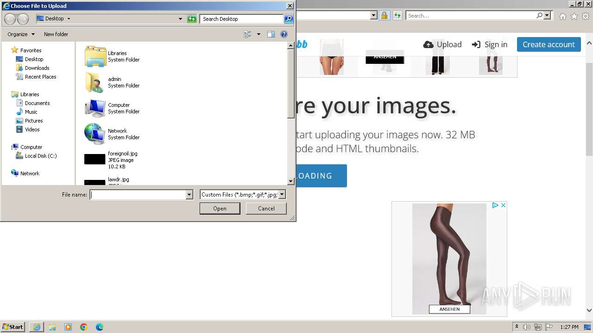Open the Organize menu
Screen dimensions: 593x333
click(21, 34)
